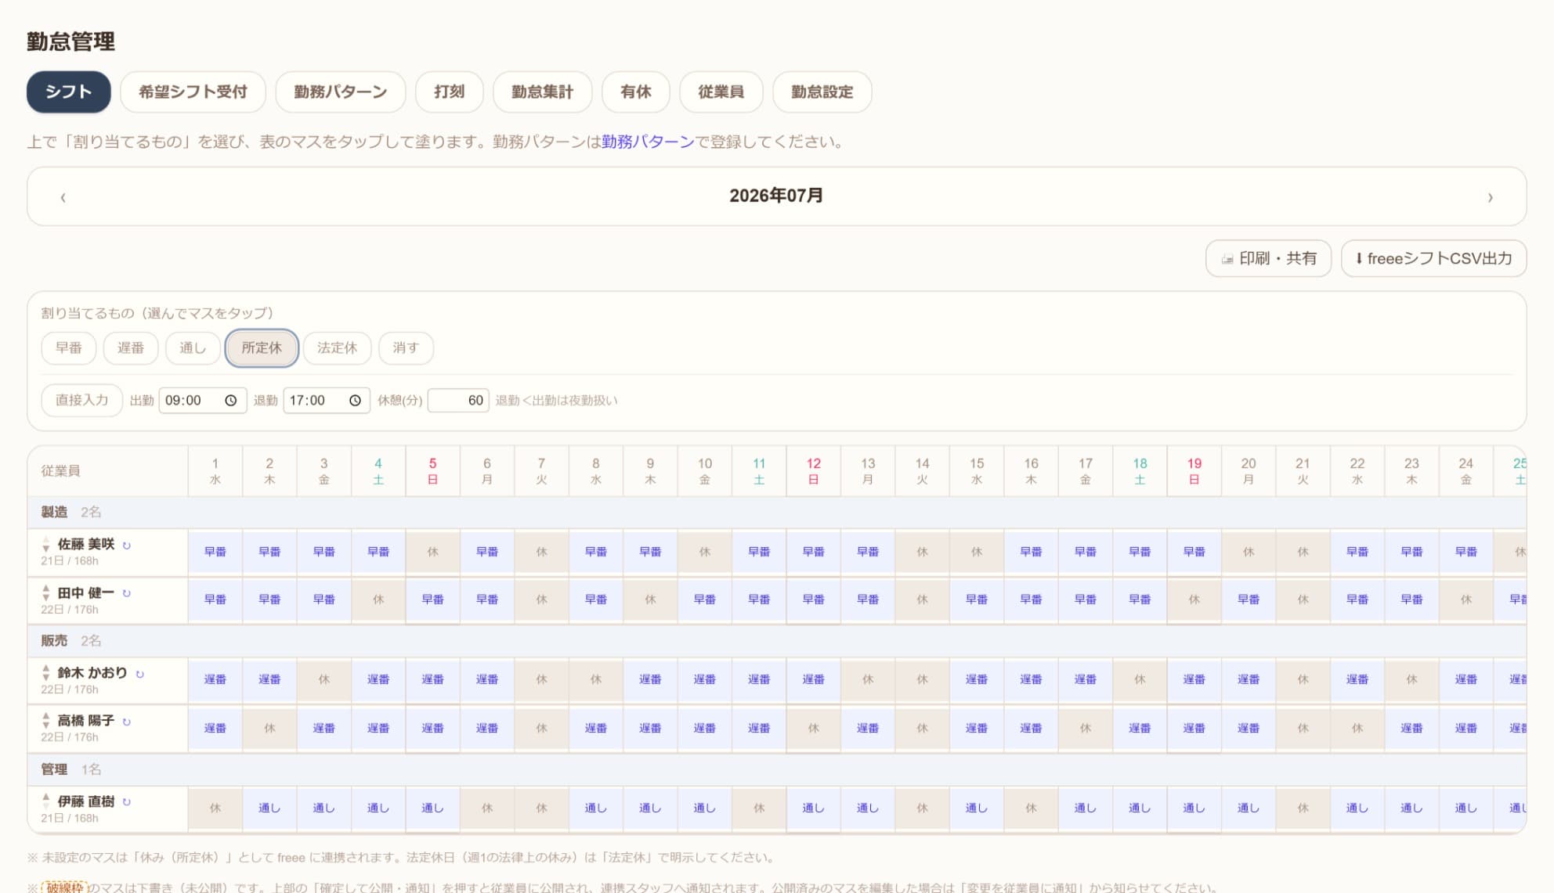Open the 勤務パターン tab
Image resolution: width=1554 pixels, height=893 pixels.
[x=341, y=92]
